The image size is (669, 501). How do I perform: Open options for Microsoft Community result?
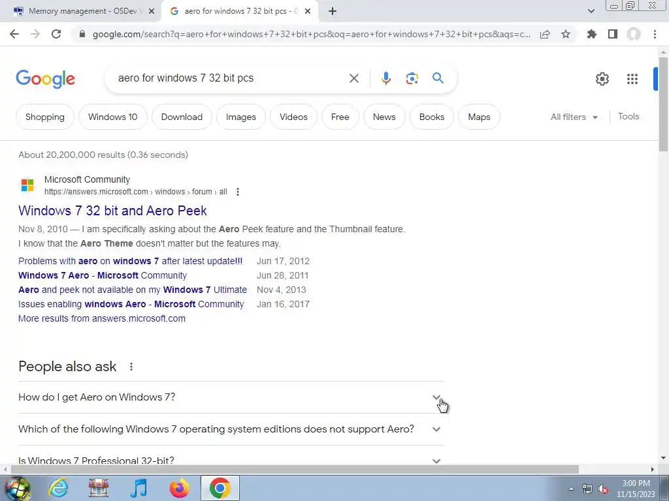(238, 192)
